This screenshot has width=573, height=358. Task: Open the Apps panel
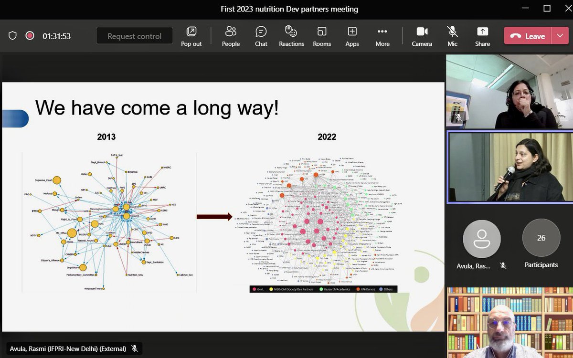click(x=352, y=36)
